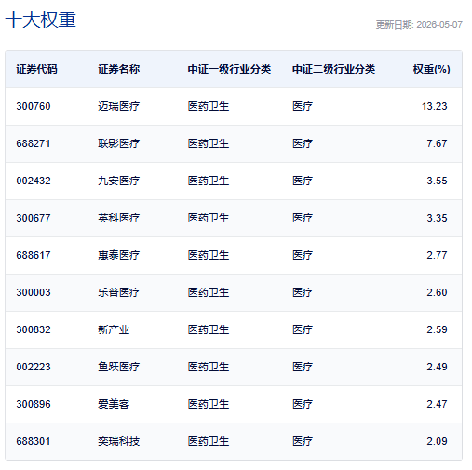Image resolution: width=472 pixels, height=470 pixels.
Task: Click the 新产业 security name
Action: click(114, 329)
